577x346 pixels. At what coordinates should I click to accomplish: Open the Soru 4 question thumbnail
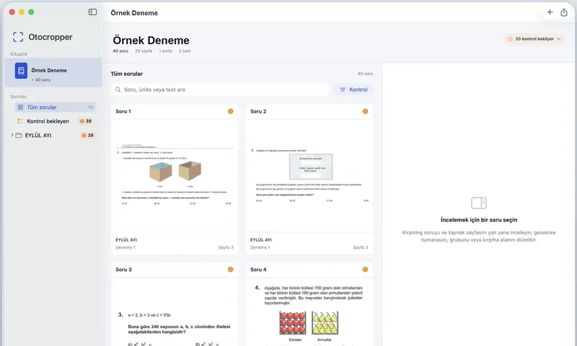coord(309,312)
